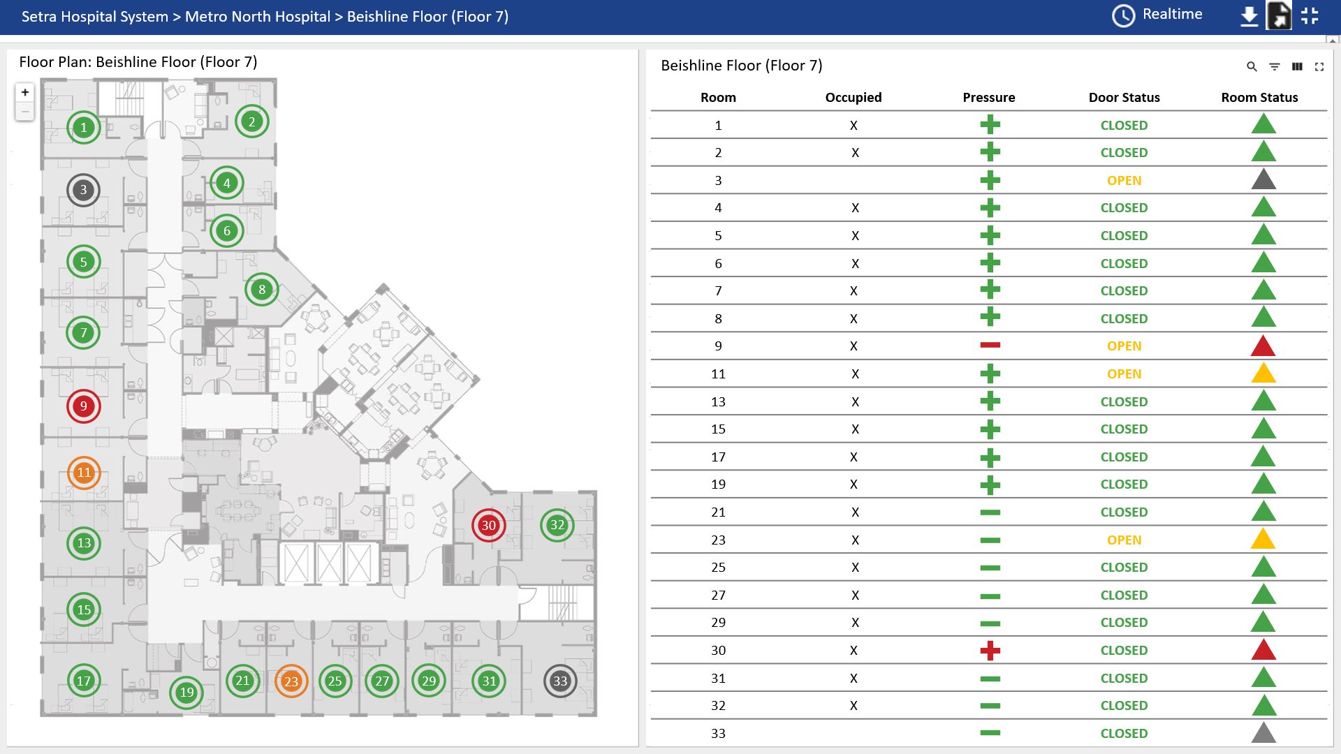Click the zoom-out minus button on floor map

click(24, 112)
